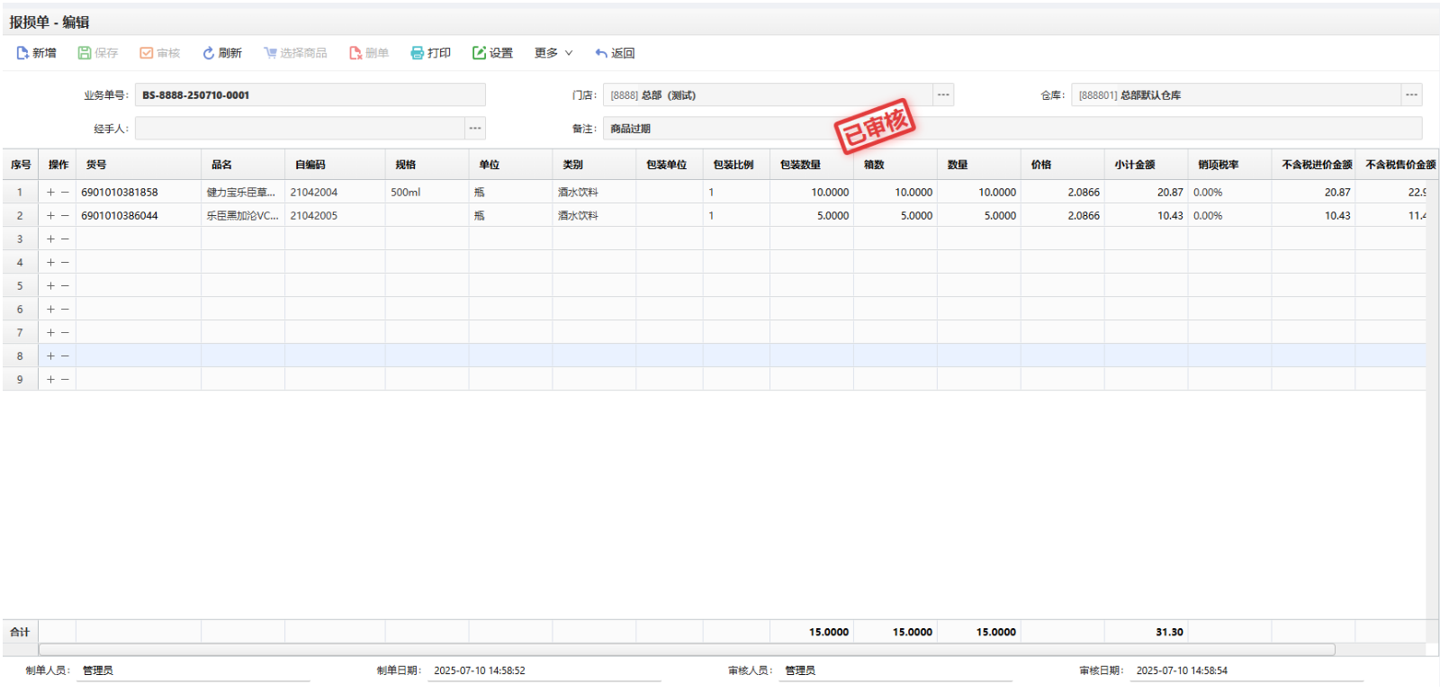Image resolution: width=1440 pixels, height=693 pixels.
Task: Click the 品名 column header
Action: [x=243, y=165]
